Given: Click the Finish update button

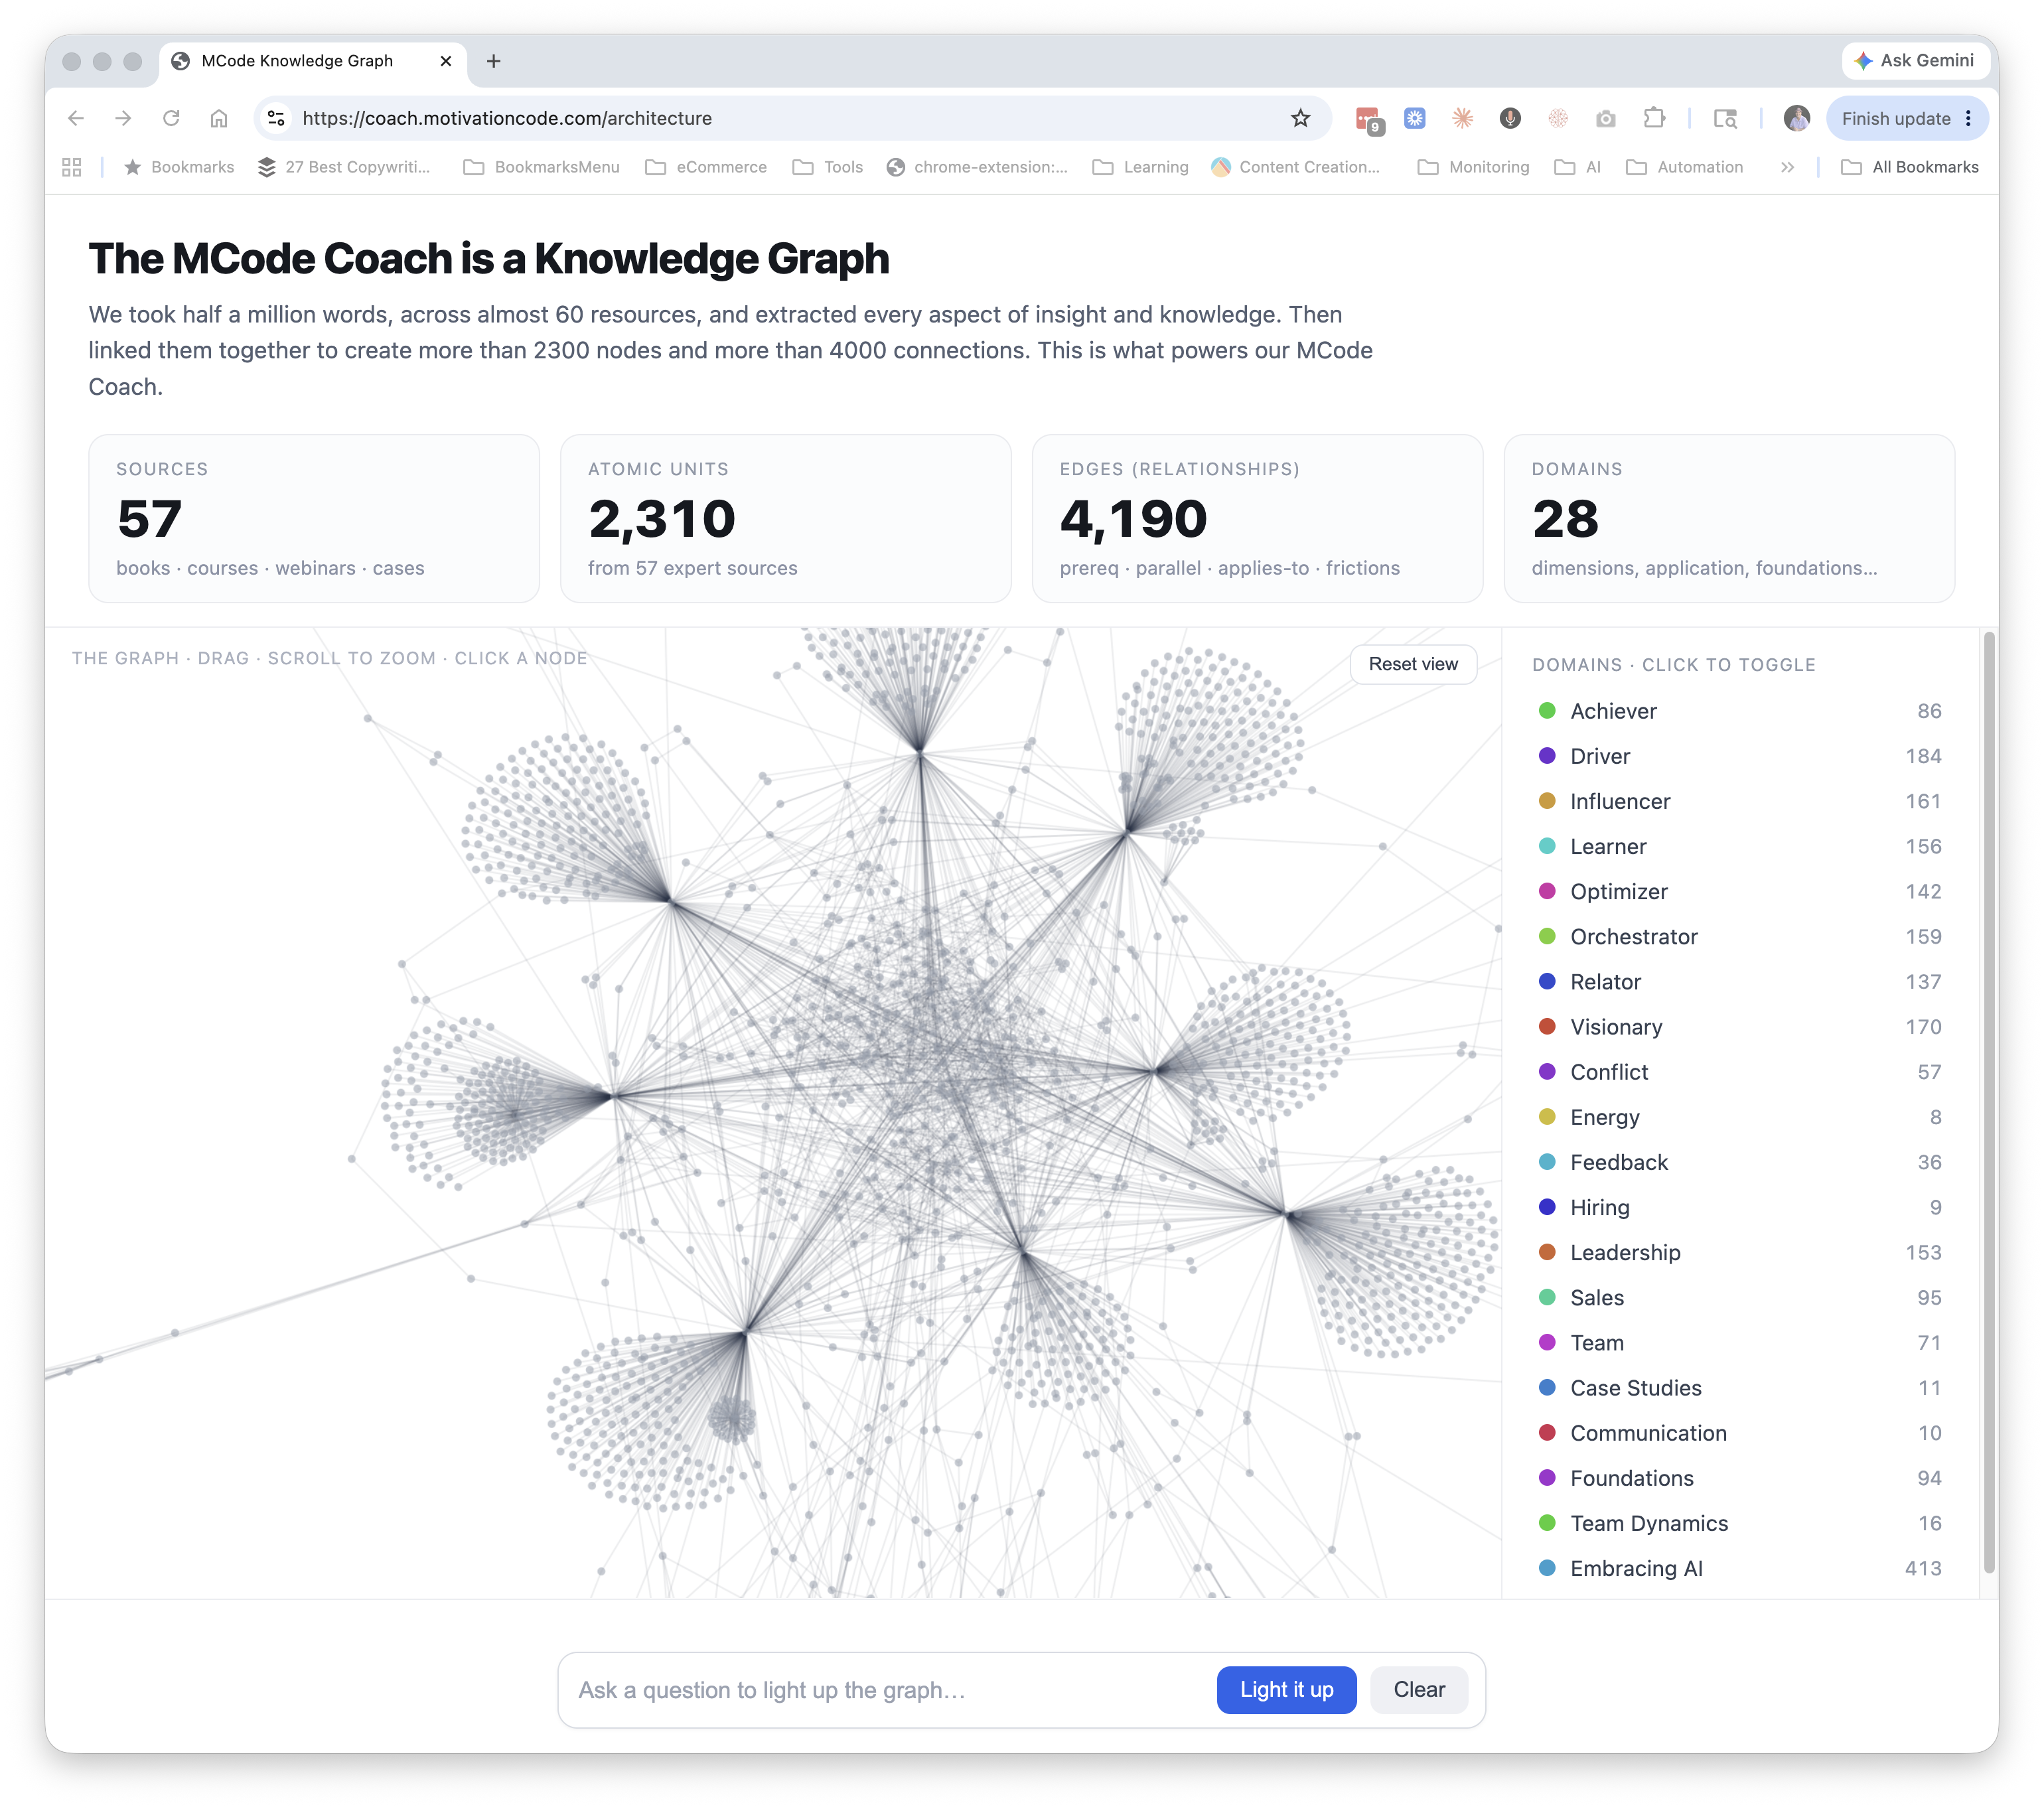Looking at the screenshot, I should pyautogui.click(x=1896, y=118).
